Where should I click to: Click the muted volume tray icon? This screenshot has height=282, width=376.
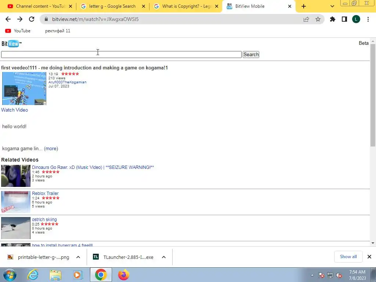[339, 275]
